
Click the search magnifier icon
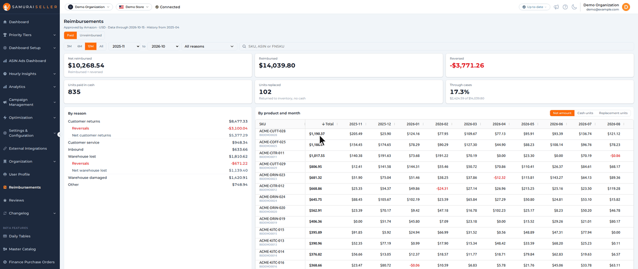[x=244, y=46]
